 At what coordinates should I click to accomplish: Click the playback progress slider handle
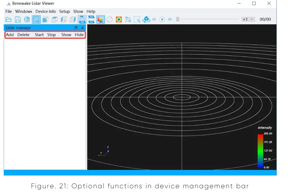point(178,19)
